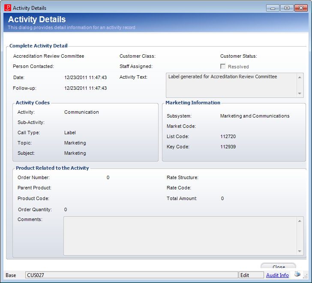Click the Staff Assigned label

pos(136,67)
